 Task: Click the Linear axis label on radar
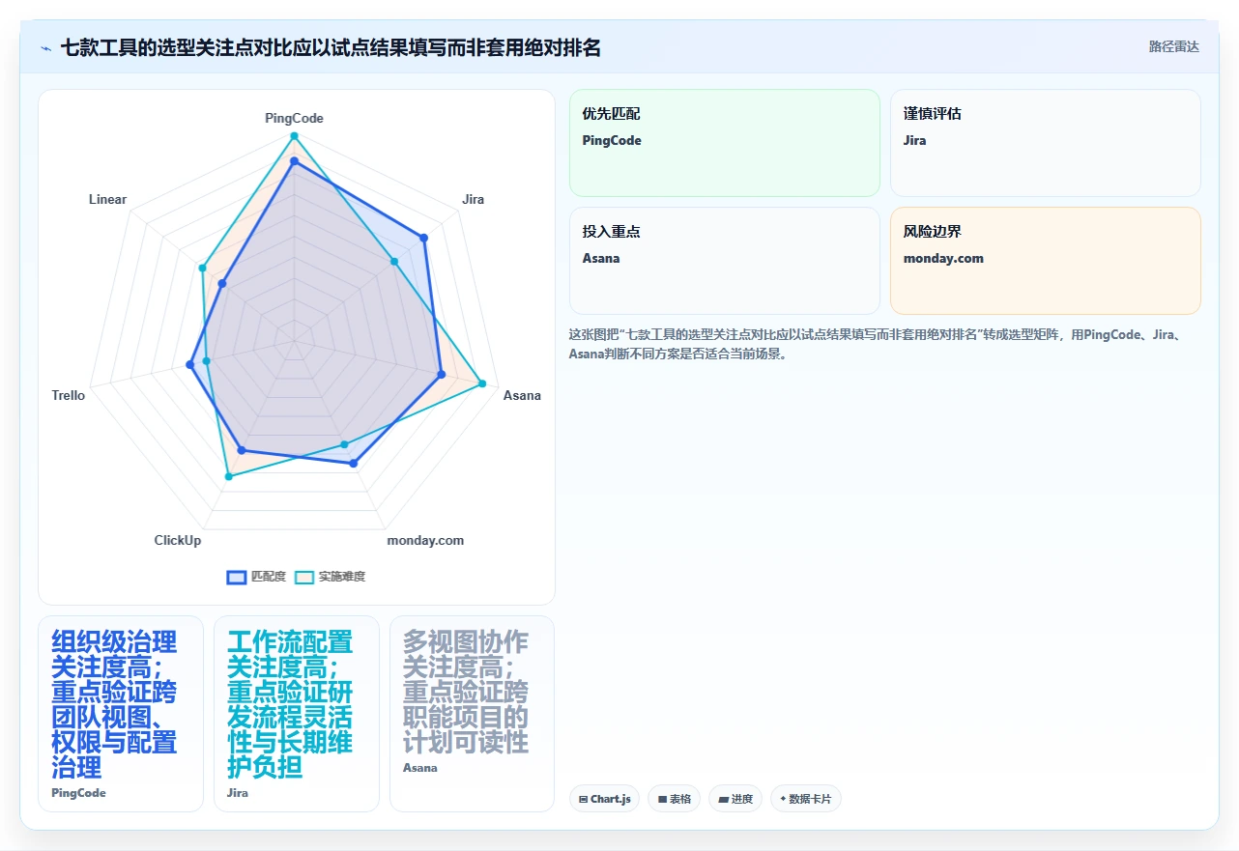pyautogui.click(x=107, y=199)
